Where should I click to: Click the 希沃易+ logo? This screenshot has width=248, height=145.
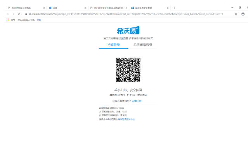(x=128, y=31)
